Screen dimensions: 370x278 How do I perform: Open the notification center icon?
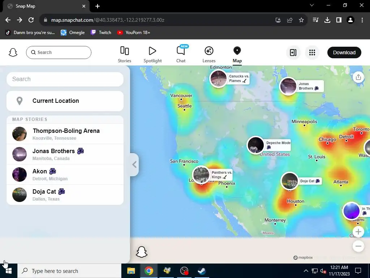pyautogui.click(x=358, y=271)
